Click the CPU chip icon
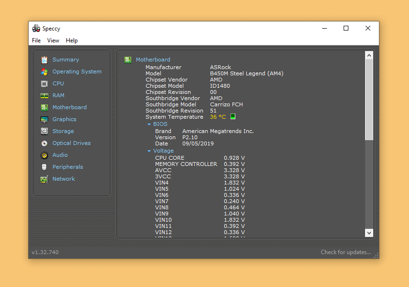Screen dimensions: 409x287 (x=44, y=84)
